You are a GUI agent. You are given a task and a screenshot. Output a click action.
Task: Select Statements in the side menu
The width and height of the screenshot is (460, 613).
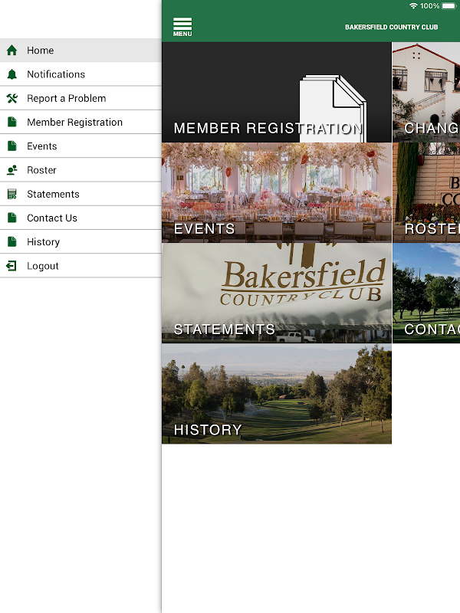click(x=80, y=194)
